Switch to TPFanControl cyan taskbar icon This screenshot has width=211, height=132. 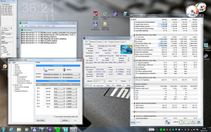[x=66, y=129]
